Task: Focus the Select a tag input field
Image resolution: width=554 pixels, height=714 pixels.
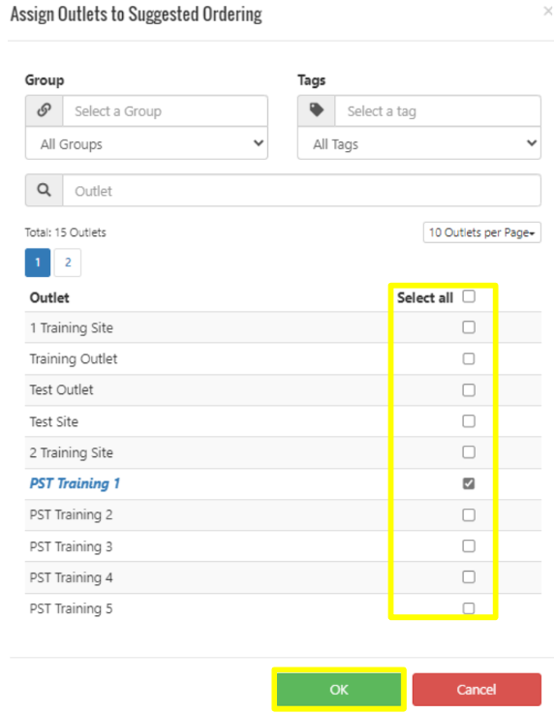Action: tap(438, 110)
